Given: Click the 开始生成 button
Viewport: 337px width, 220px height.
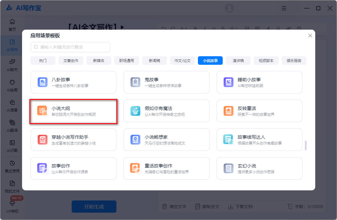Looking at the screenshot, I should (x=94, y=207).
